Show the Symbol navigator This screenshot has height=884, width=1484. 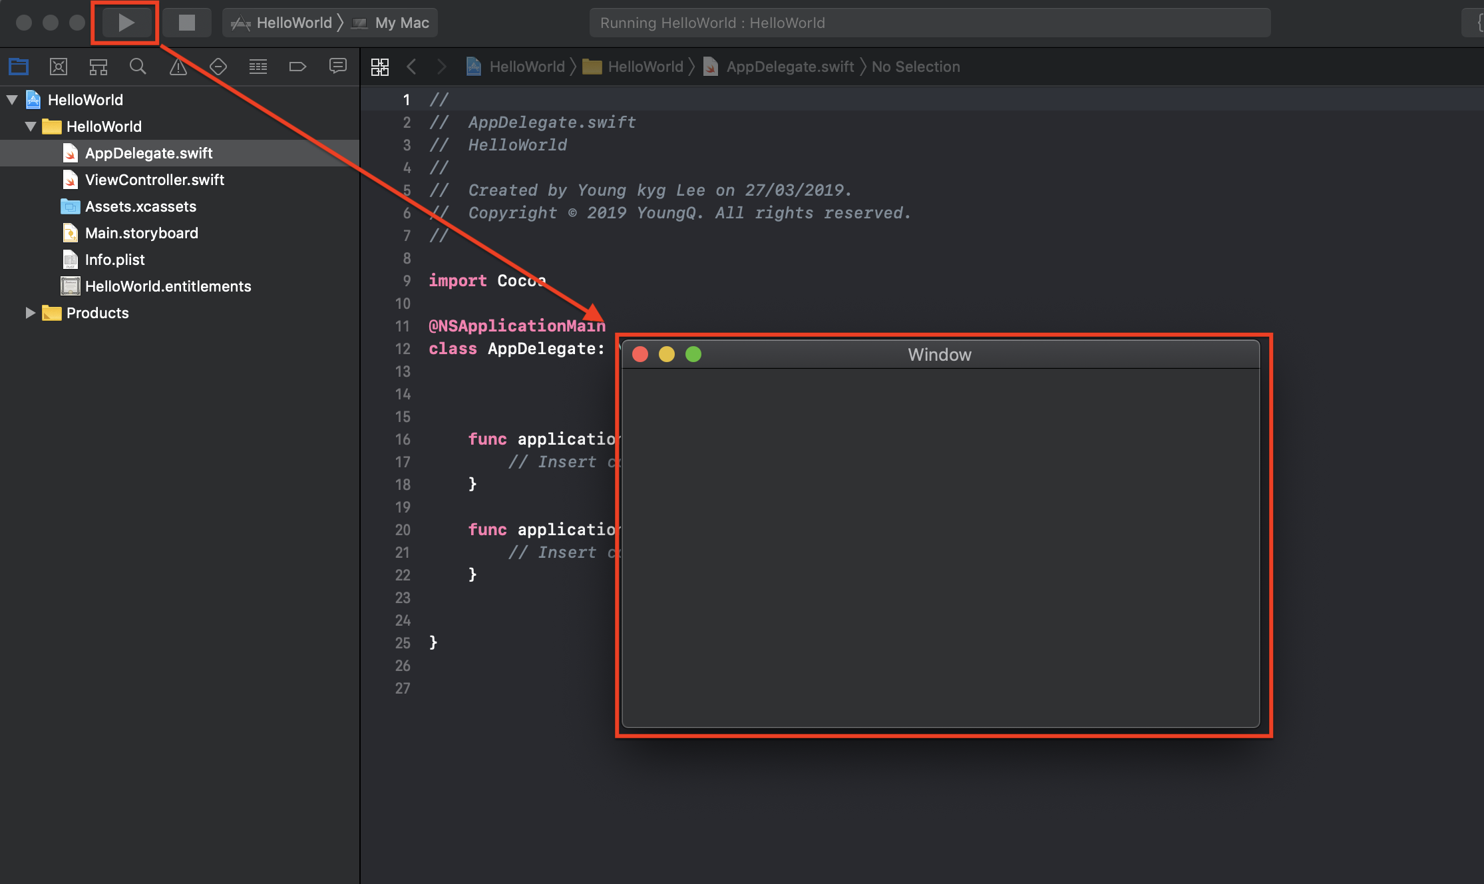[x=98, y=67]
